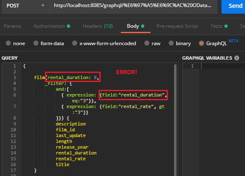Click the '9' value of rental_duration argument
The height and width of the screenshot is (176, 245).
click(95, 78)
